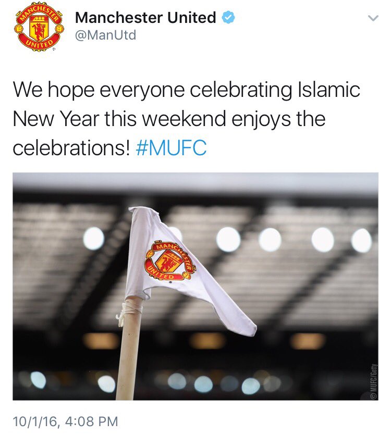
Task: Click the word "celebrations!" in the tweet
Action: point(71,147)
